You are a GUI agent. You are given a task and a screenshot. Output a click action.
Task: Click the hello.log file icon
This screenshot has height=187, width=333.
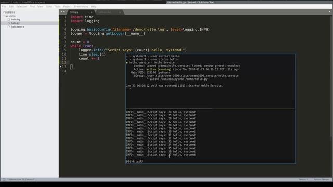pos(9,20)
